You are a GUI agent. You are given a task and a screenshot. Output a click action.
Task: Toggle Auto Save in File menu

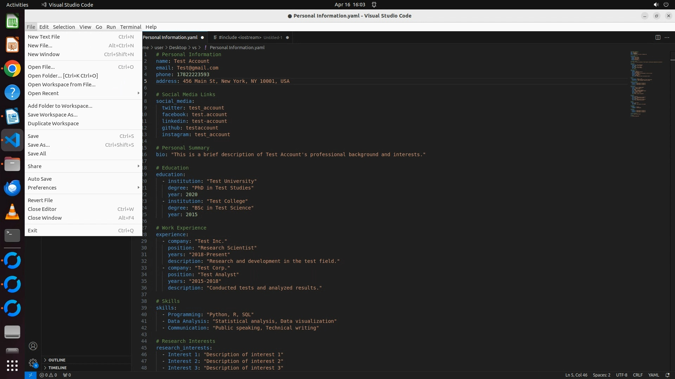(x=40, y=179)
